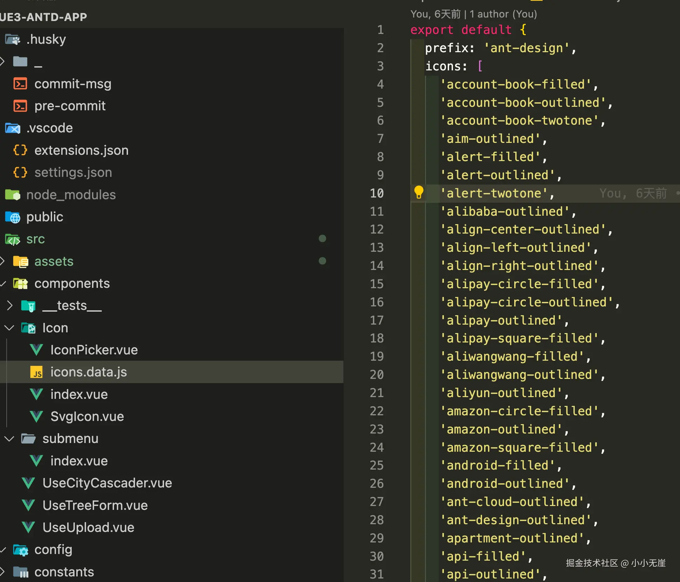
Task: Open SvgIcon.vue file
Action: (x=87, y=417)
